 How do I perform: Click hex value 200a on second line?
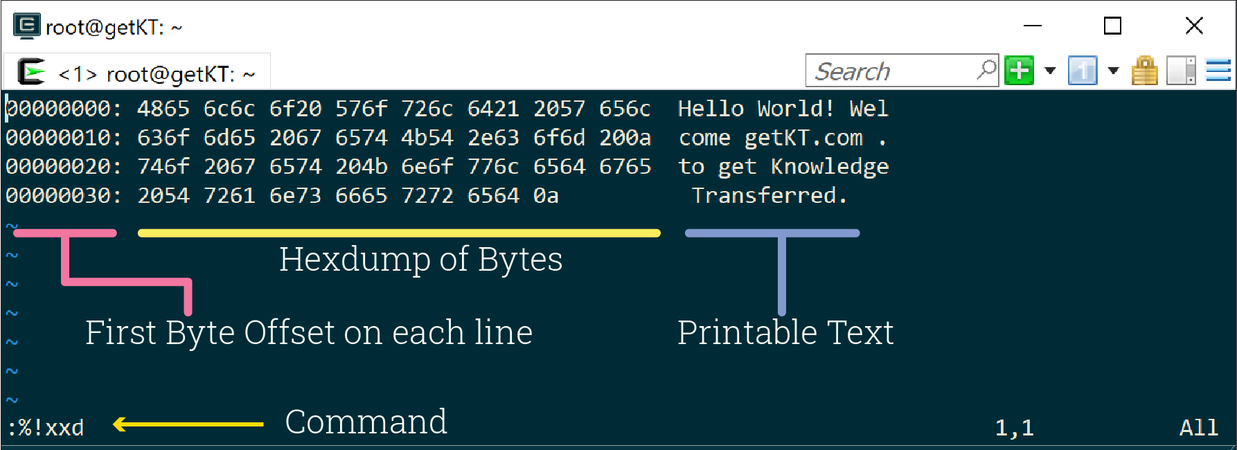[x=625, y=138]
